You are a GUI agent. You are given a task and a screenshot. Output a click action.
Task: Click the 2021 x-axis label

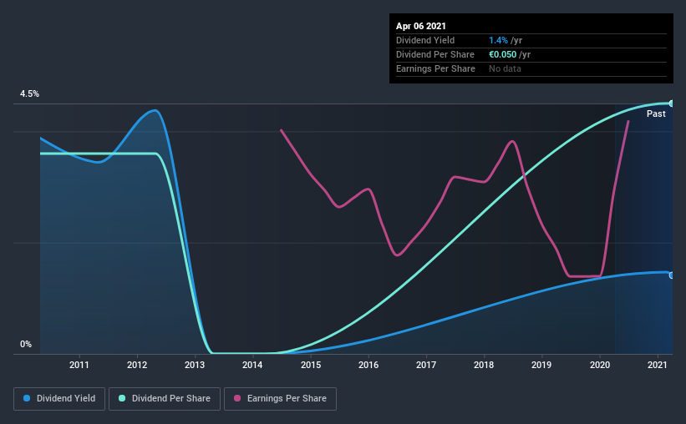coord(657,365)
